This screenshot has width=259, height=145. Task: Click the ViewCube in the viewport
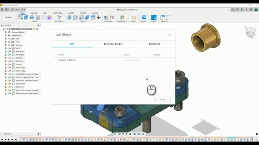[x=251, y=32]
